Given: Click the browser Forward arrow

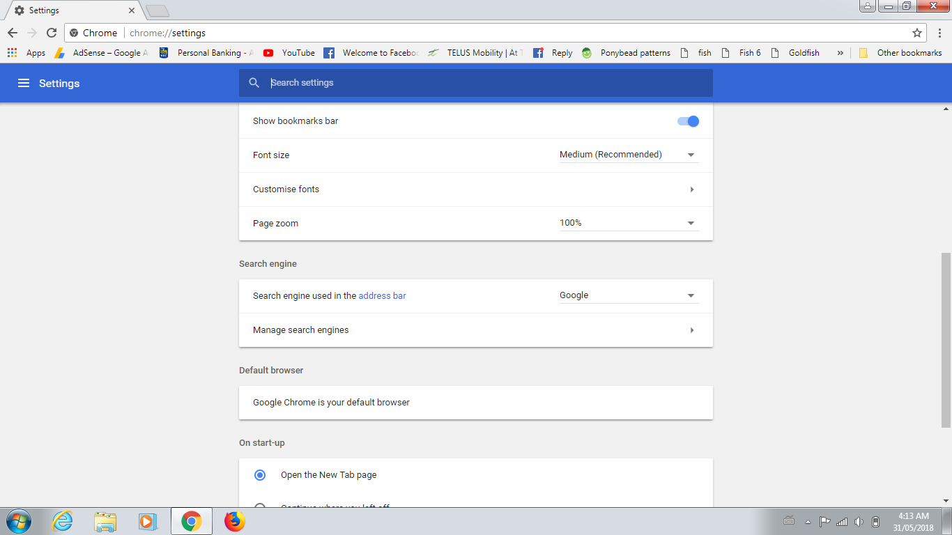Looking at the screenshot, I should pos(32,33).
